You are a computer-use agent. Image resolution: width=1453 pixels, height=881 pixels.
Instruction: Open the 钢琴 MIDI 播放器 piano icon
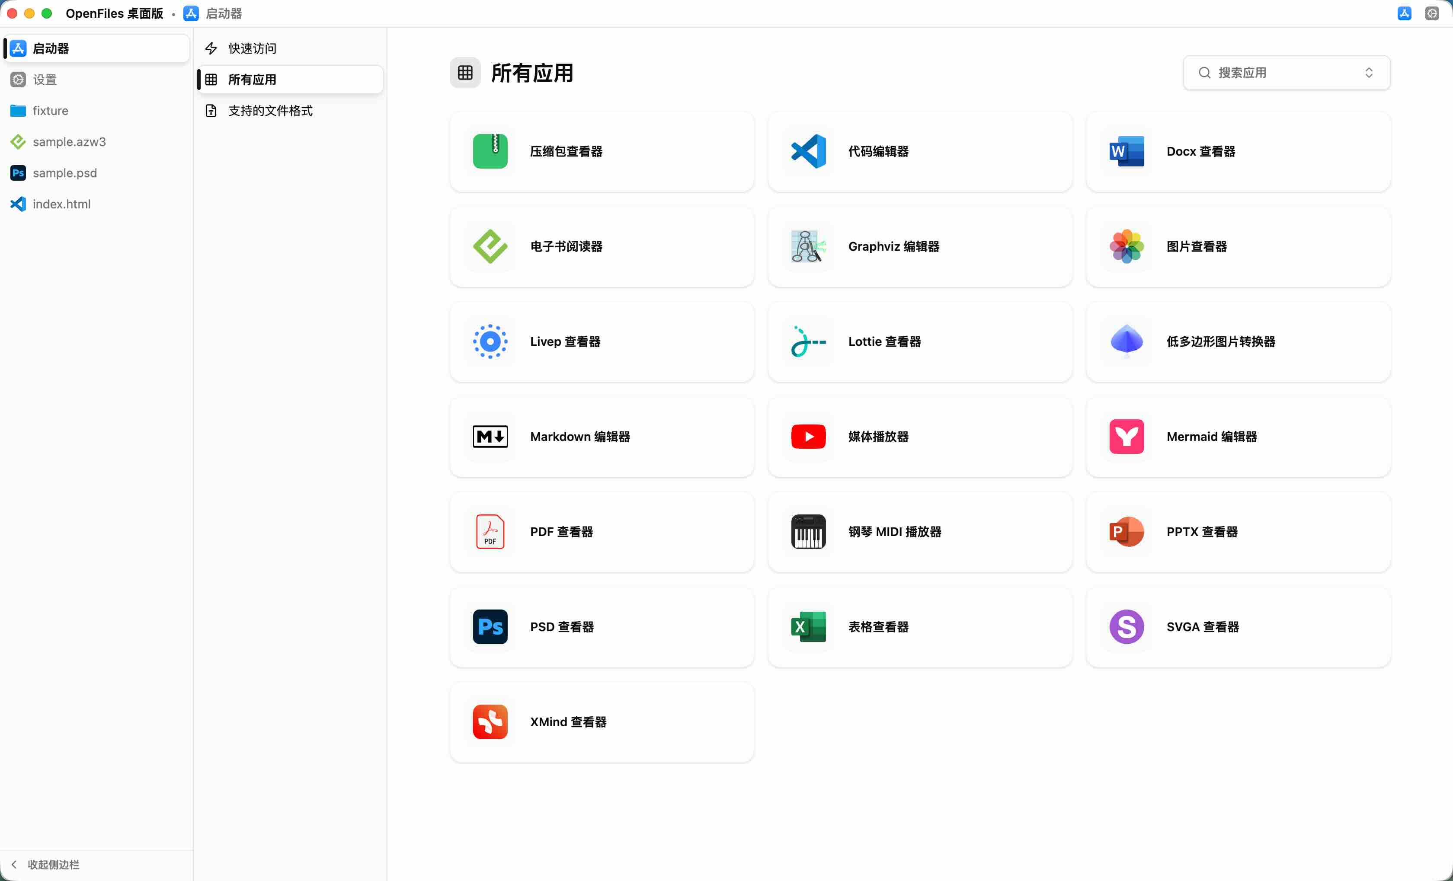(808, 532)
